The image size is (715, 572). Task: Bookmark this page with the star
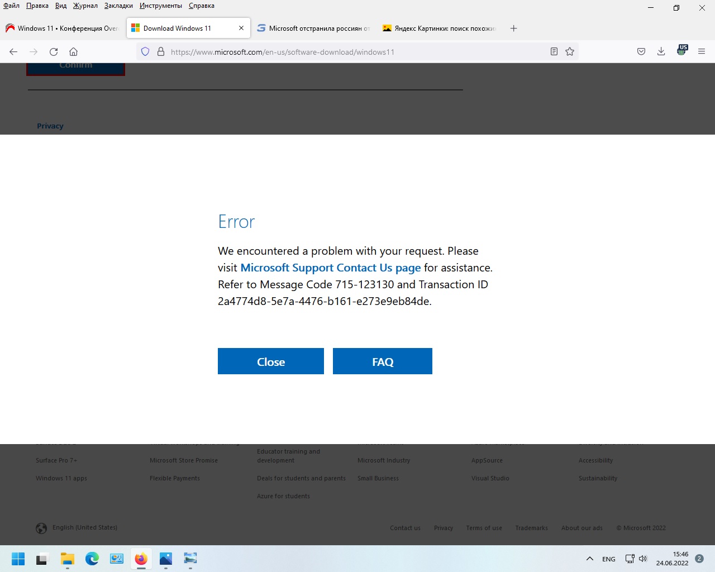[570, 52]
